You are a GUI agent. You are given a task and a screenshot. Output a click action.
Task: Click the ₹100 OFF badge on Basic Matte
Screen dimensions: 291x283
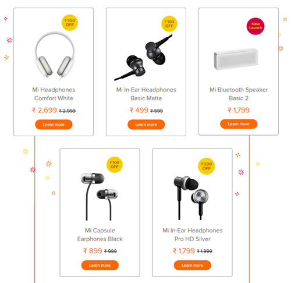click(169, 24)
